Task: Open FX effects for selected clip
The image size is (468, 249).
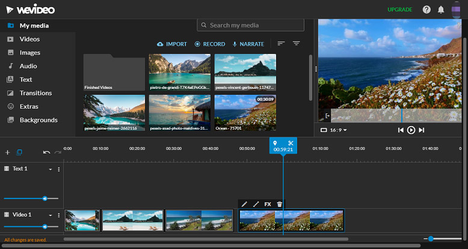Action: pos(268,204)
